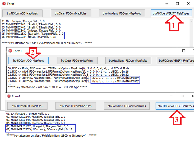Screen dimensions: 194x142
Task: Click the memo scrollbar up arrow in the back window
Action: click(191, 21)
